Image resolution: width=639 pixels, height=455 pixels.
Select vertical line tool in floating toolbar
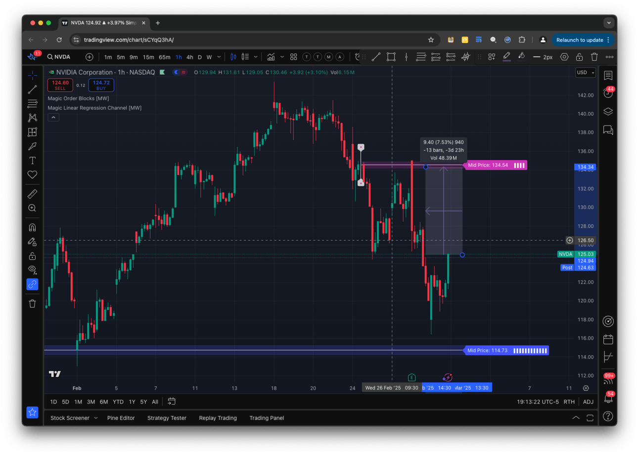[406, 57]
